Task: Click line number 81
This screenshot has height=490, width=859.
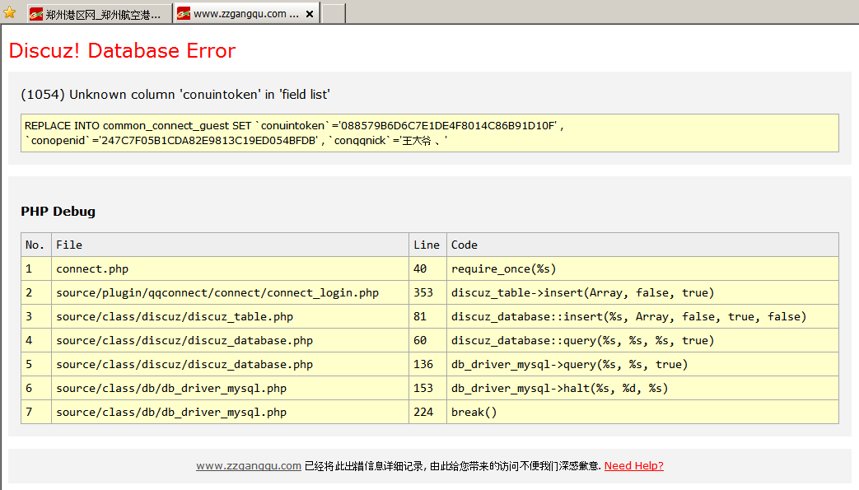Action: tap(420, 317)
